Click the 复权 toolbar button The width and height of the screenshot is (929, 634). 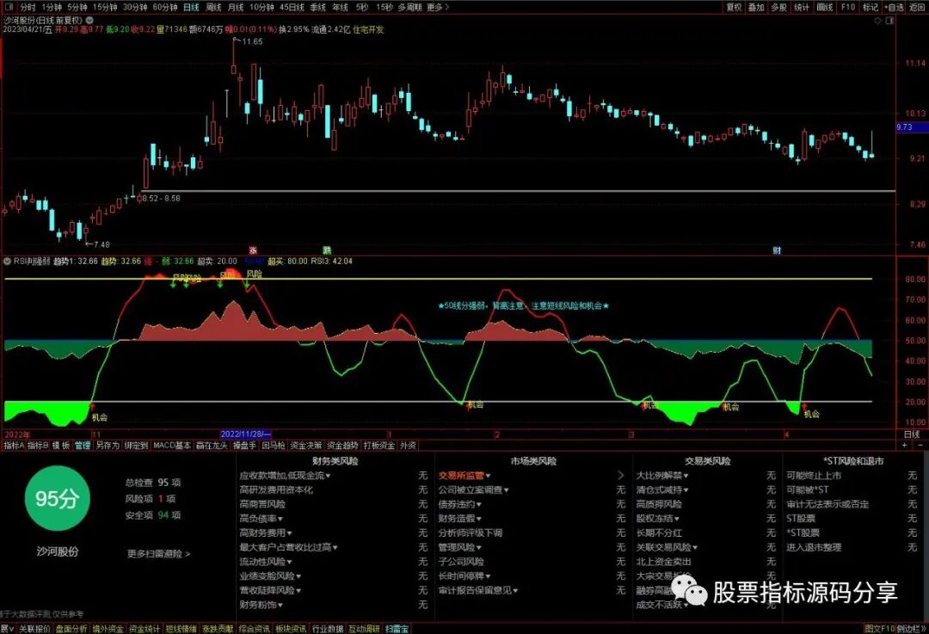734,7
